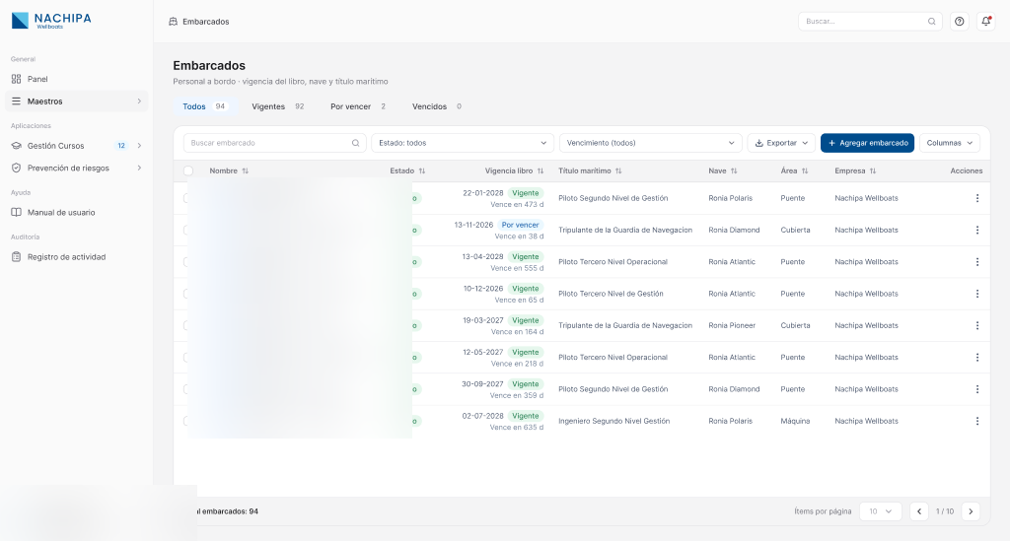Open the help question-mark icon

959,22
